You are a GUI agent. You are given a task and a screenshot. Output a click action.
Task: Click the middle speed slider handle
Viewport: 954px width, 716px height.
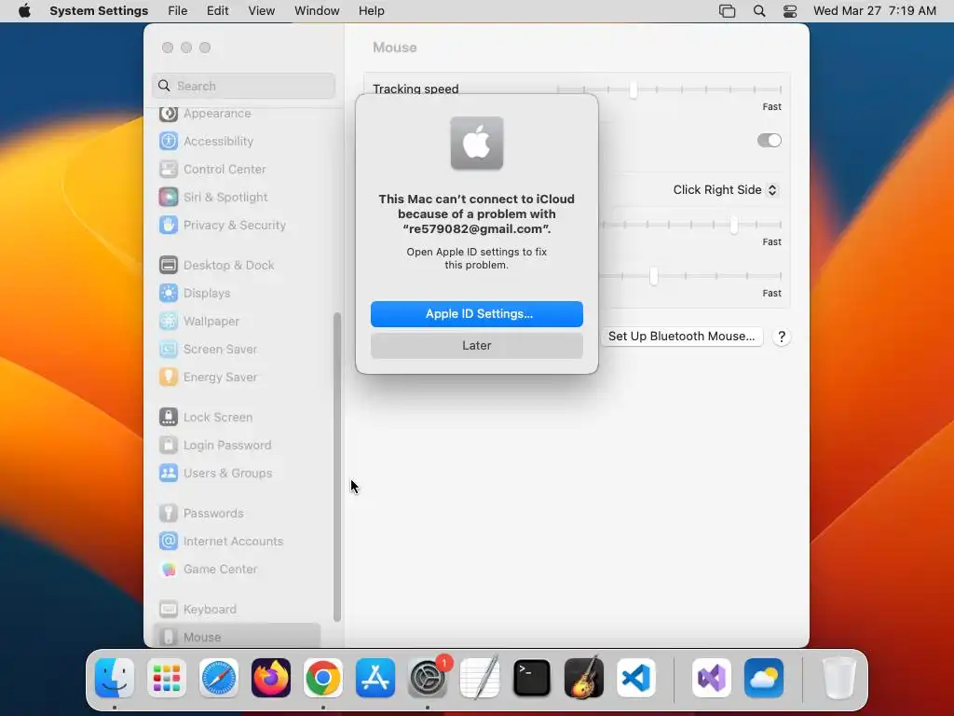(x=734, y=226)
